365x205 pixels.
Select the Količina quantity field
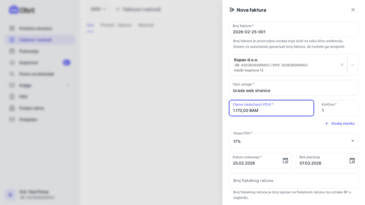click(338, 110)
